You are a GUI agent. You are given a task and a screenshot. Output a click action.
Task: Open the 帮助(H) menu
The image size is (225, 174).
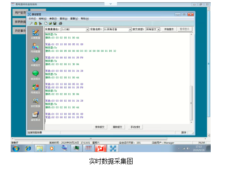click(85, 19)
